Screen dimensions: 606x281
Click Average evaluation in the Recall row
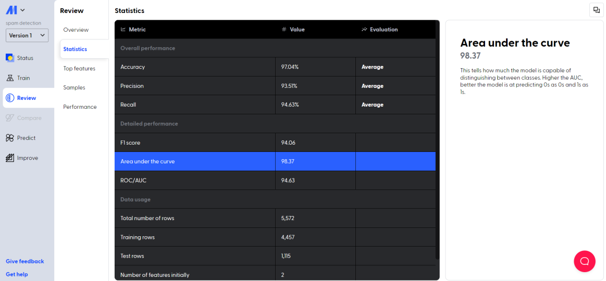(x=372, y=105)
